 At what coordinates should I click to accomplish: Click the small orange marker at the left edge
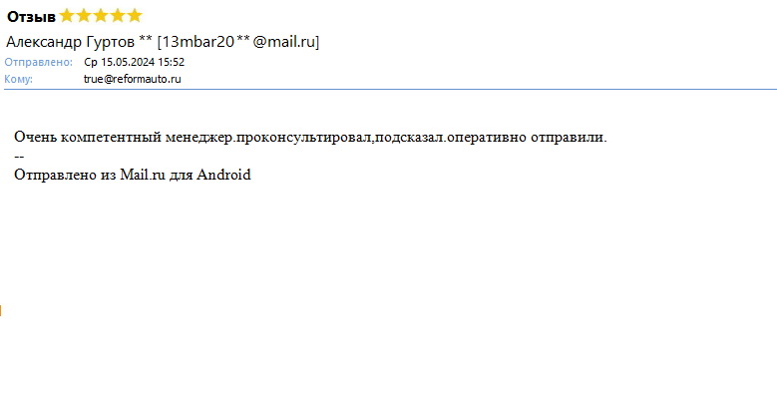(x=0, y=311)
